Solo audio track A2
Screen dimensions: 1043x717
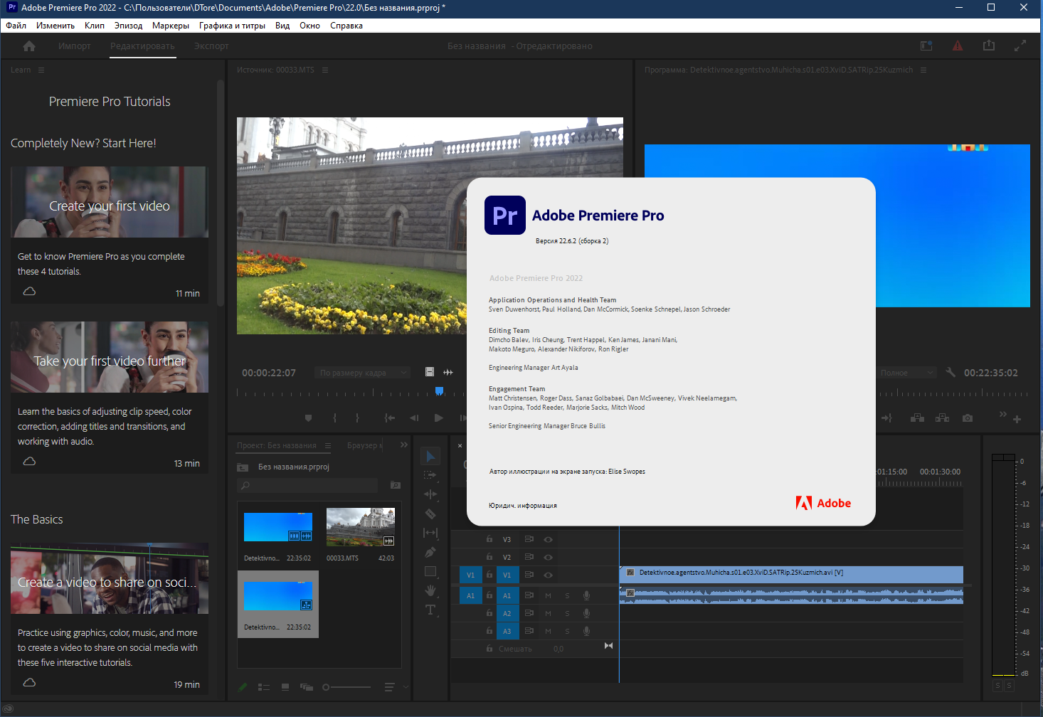567,613
